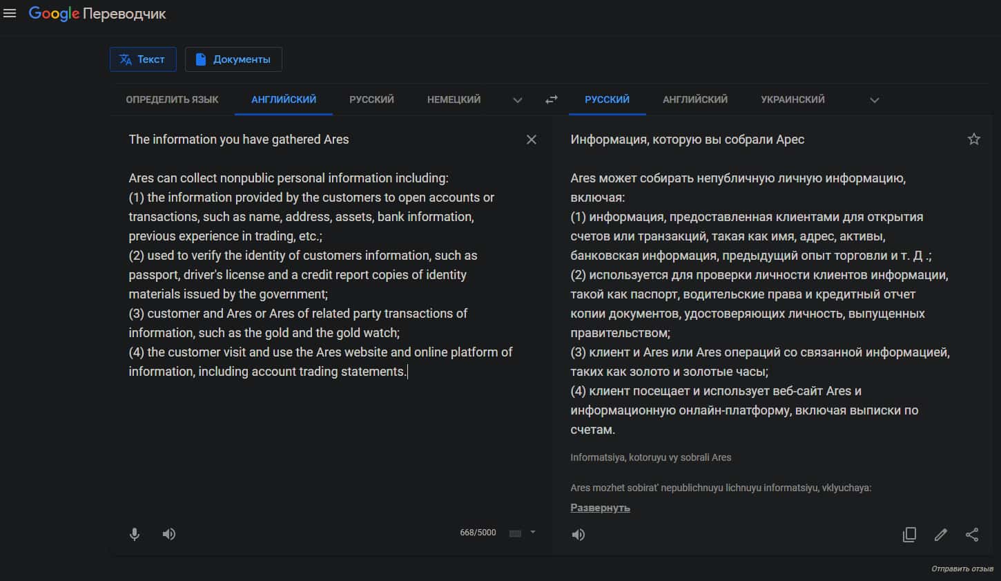
Task: Click inside the English source text field
Action: tap(321, 276)
